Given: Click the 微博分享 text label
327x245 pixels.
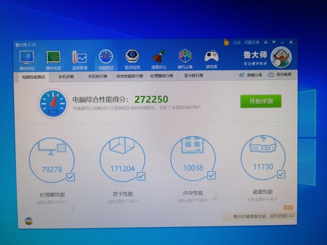Looking at the screenshot, I should click(254, 75).
